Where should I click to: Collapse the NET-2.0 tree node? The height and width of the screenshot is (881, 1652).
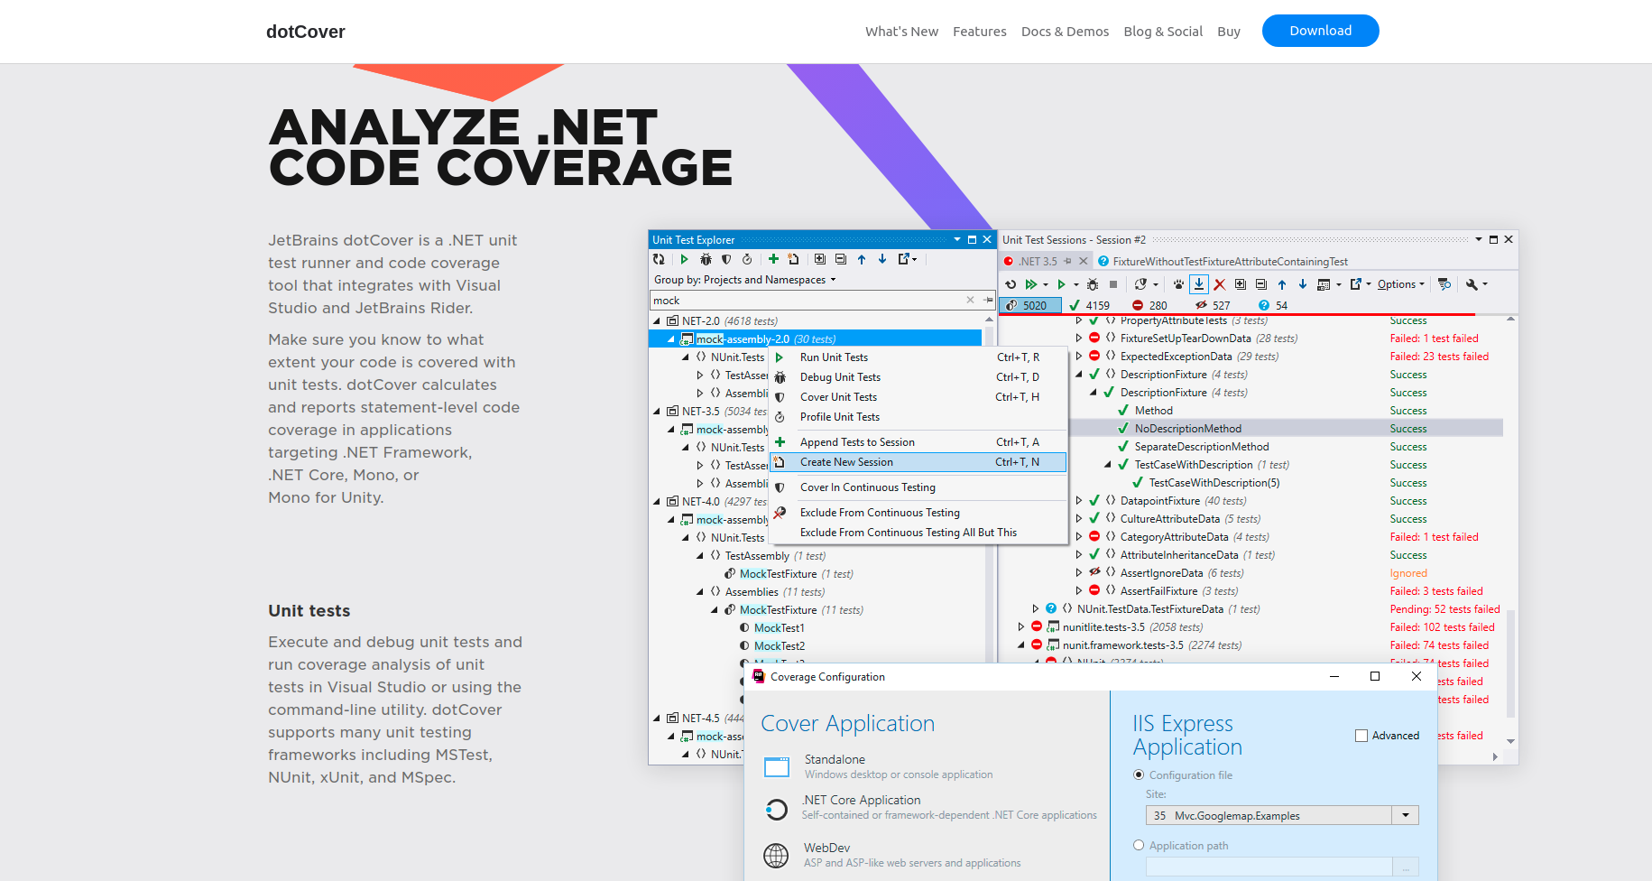click(x=657, y=321)
